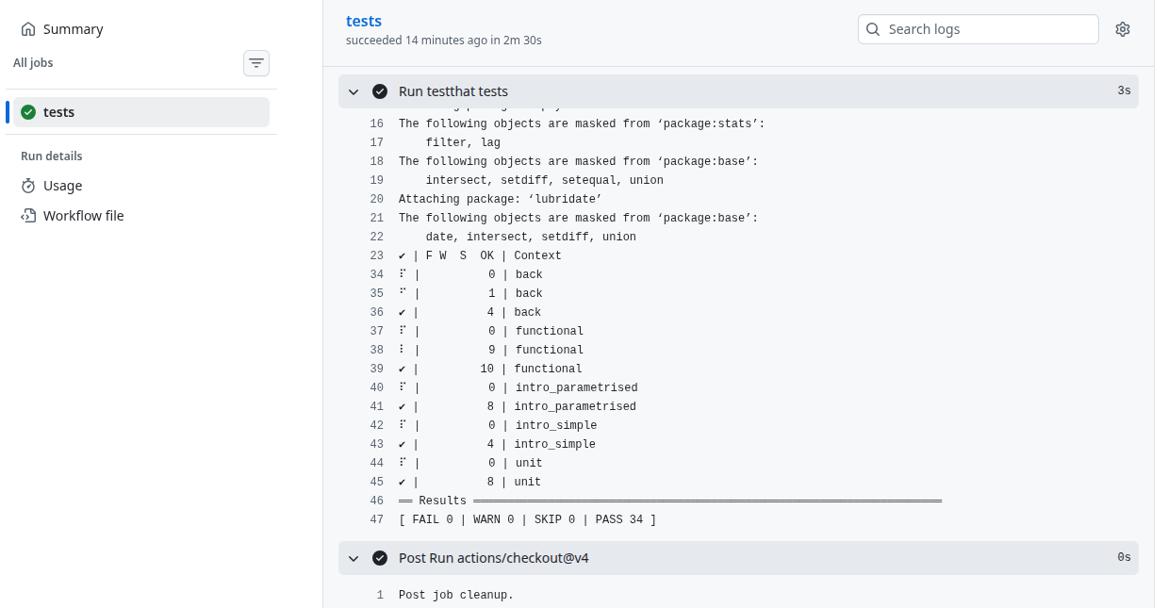Select the tests job in sidebar
This screenshot has height=608, width=1168.
[x=59, y=112]
